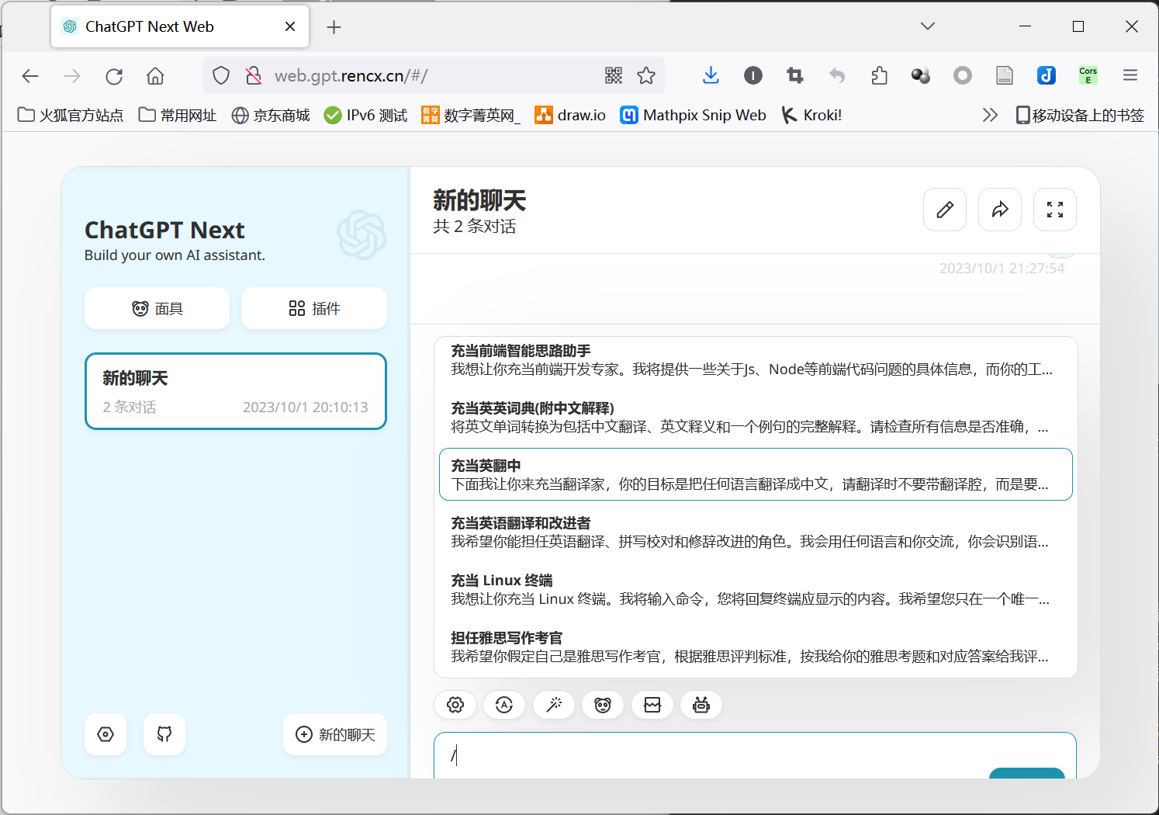
Task: Click the tracking protection shield icon
Action: pos(221,75)
